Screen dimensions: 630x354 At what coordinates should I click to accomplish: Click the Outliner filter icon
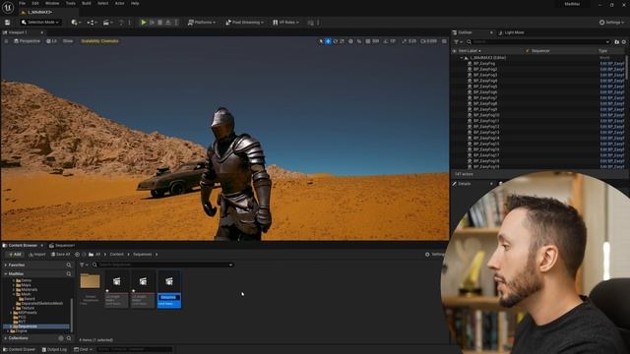[457, 41]
